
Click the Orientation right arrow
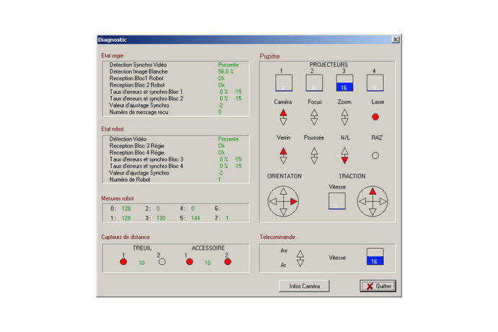[294, 202]
